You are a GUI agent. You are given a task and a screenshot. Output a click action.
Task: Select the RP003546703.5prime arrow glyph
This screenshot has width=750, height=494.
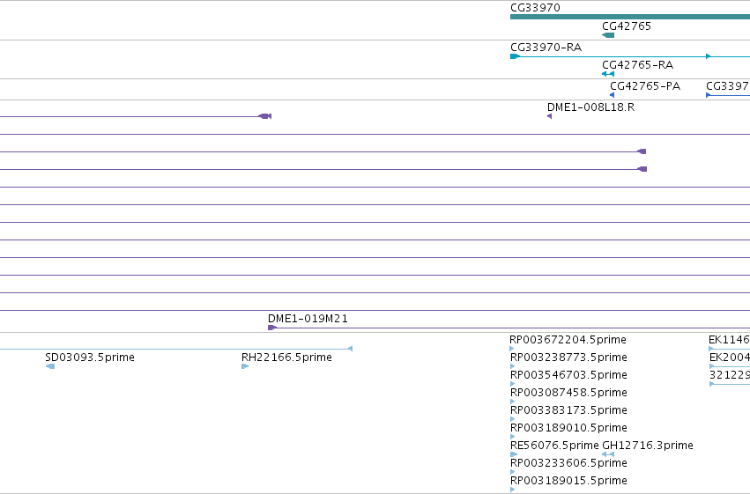(x=513, y=384)
